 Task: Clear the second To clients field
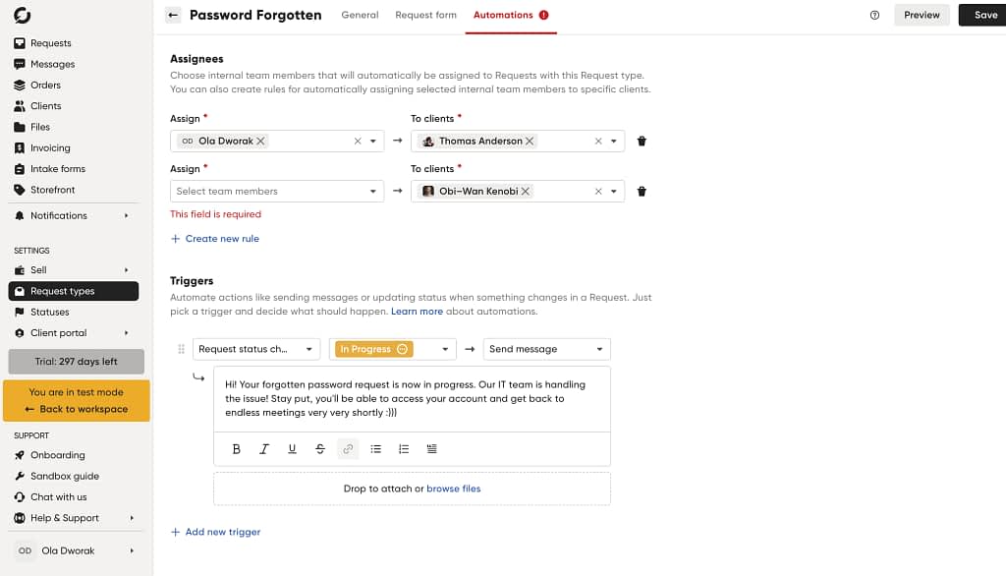pyautogui.click(x=598, y=192)
